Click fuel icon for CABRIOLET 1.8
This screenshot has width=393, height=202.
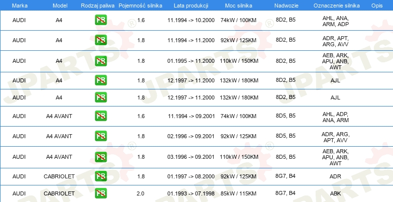click(101, 176)
